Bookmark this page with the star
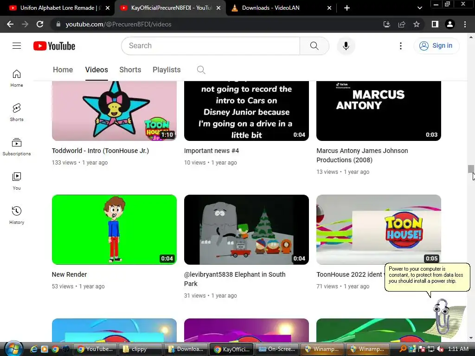This screenshot has width=475, height=356. coord(417,24)
